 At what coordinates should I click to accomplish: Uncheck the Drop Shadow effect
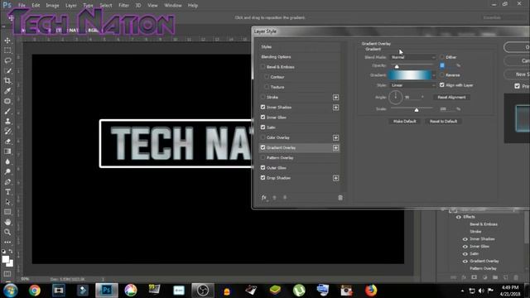pyautogui.click(x=263, y=178)
